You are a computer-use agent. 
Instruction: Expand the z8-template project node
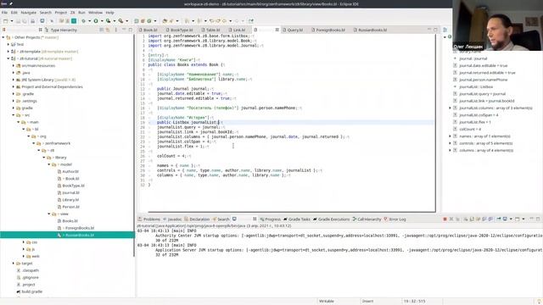pyautogui.click(x=8, y=52)
